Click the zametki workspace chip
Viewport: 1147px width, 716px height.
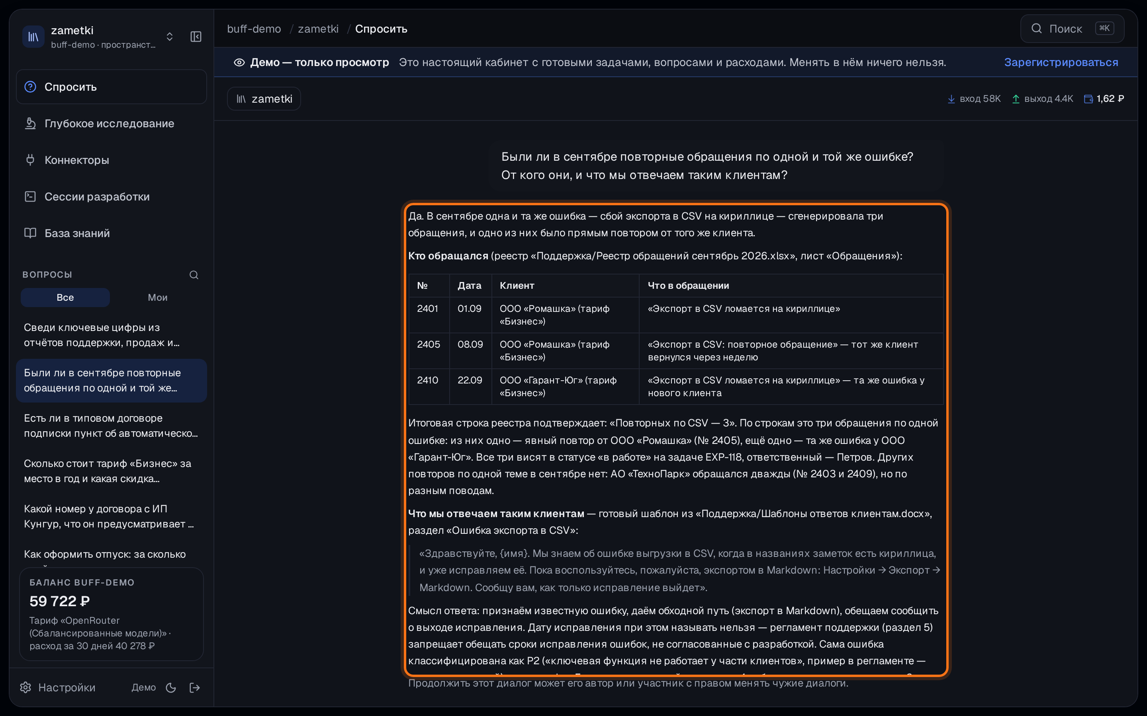(264, 99)
